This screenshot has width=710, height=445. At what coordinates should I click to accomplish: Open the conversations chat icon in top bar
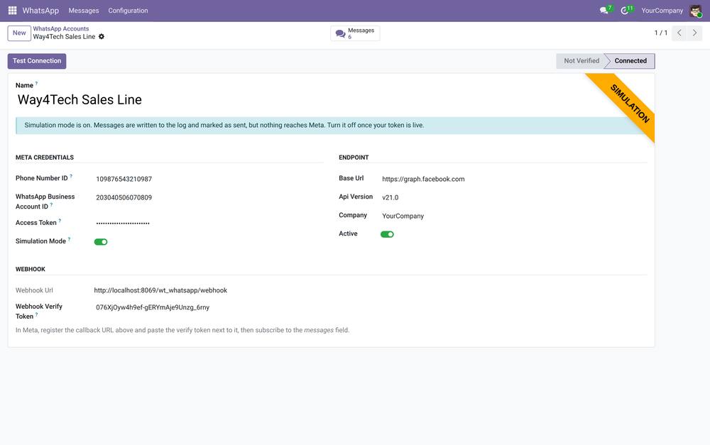coord(603,11)
